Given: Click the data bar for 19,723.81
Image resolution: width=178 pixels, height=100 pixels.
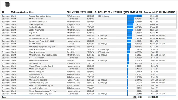Looking at the screenshot, I should tap(131, 19).
